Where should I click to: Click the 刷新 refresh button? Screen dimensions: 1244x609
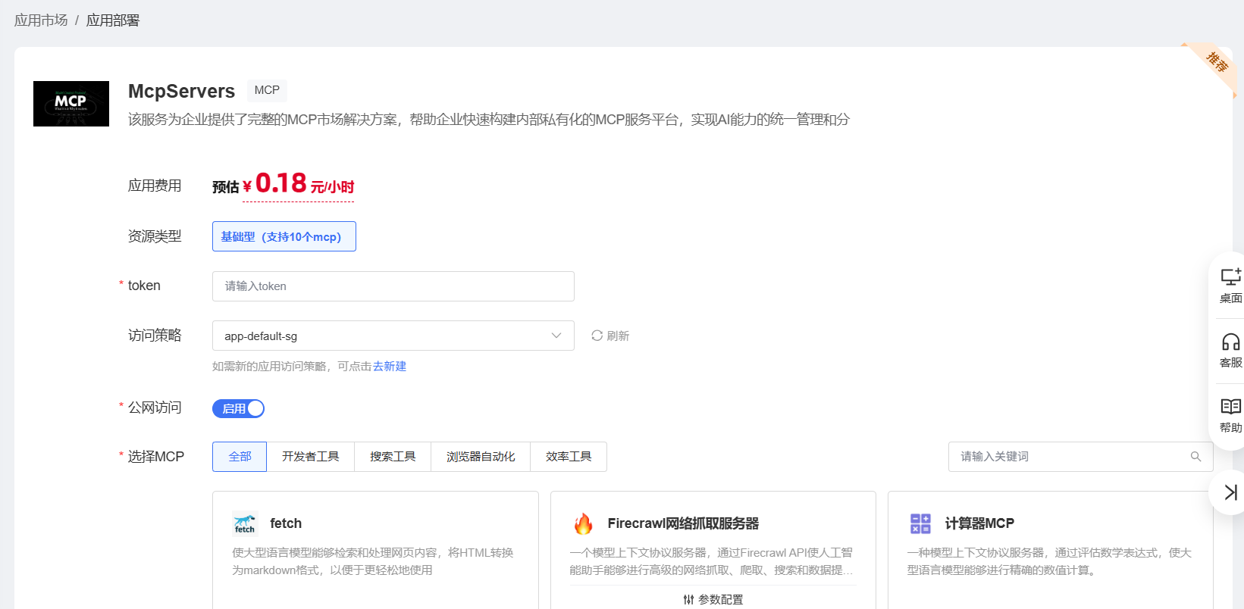tap(610, 336)
